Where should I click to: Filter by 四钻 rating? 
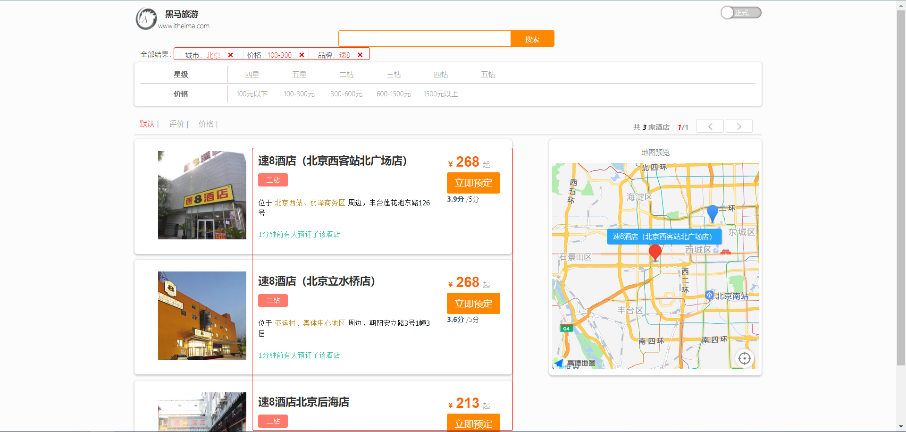pos(441,75)
